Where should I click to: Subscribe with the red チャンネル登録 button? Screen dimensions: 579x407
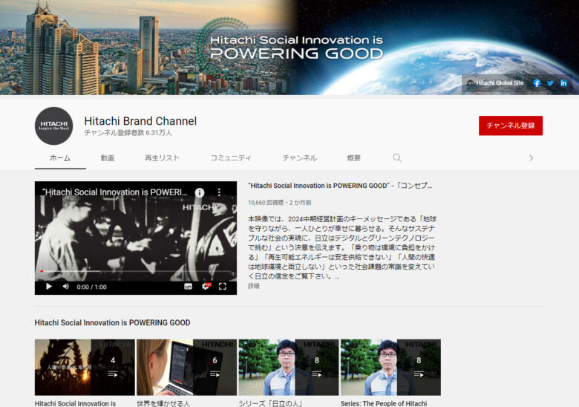coord(511,126)
